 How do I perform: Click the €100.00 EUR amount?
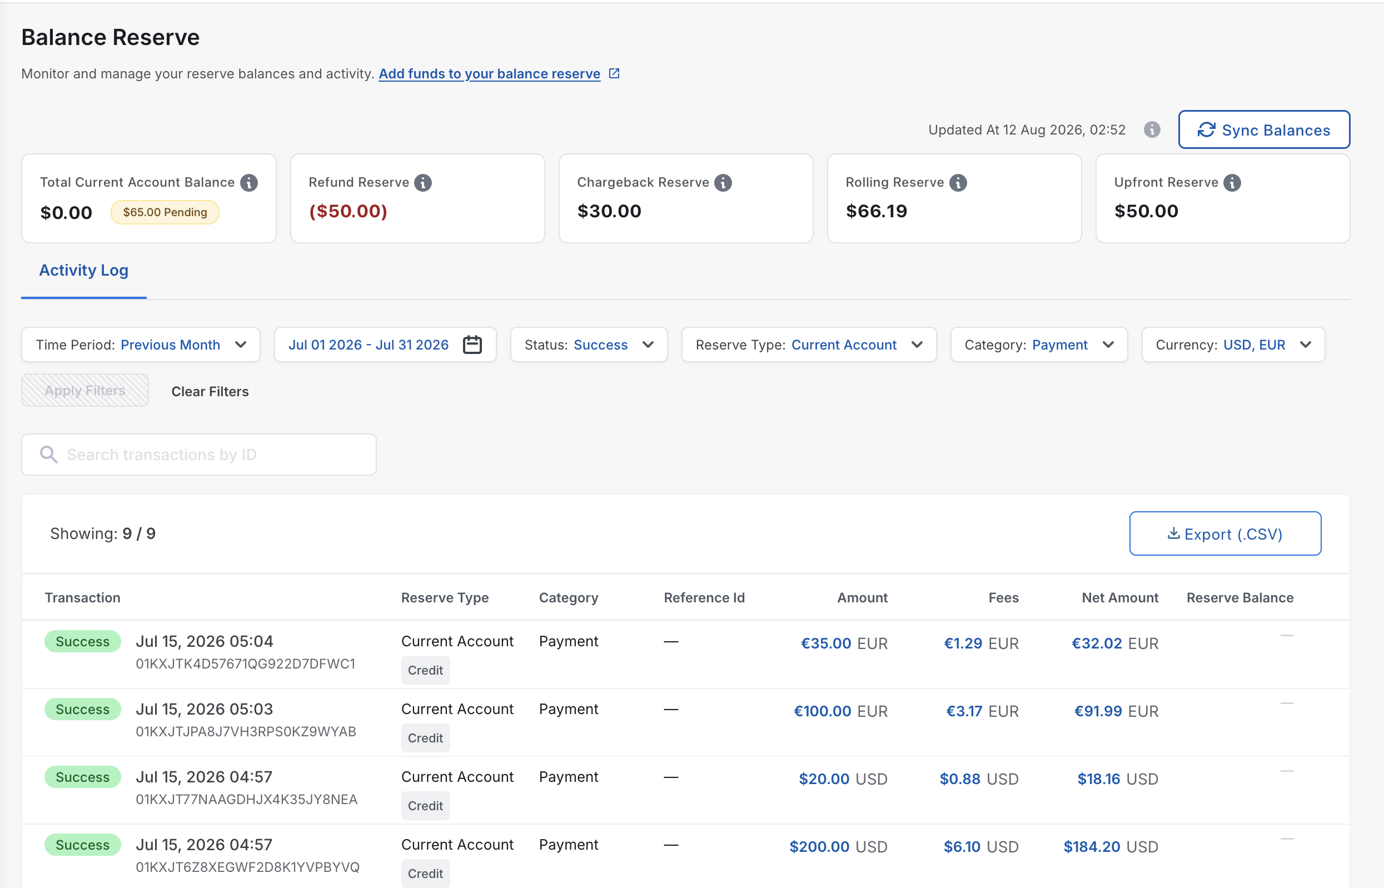coord(841,711)
